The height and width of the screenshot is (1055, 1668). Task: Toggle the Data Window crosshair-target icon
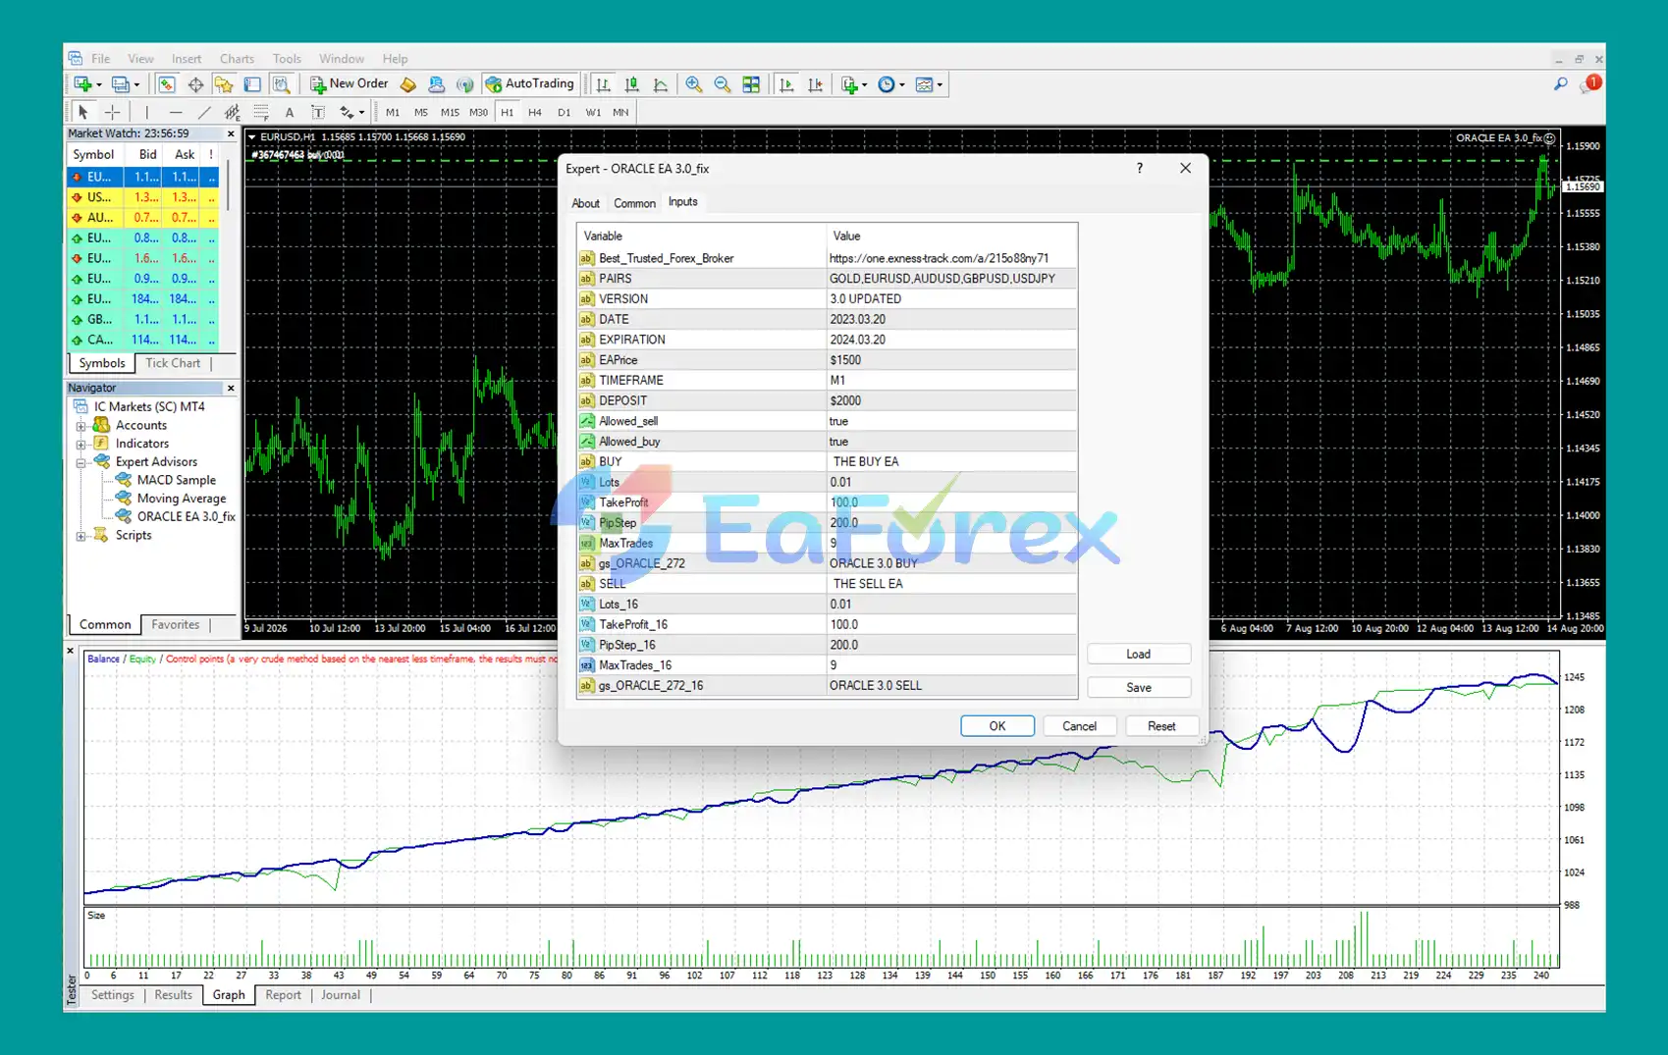[195, 84]
